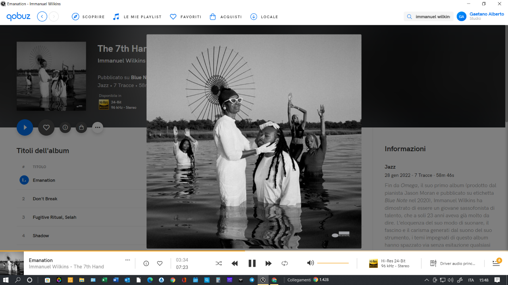Open Microsoft Edge from the taskbar
Screen dimensions: 508x285
[x=150, y=280]
